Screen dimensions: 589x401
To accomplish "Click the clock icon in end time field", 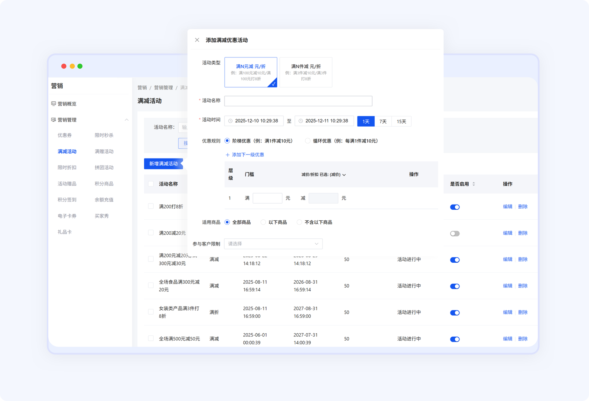I will (301, 121).
